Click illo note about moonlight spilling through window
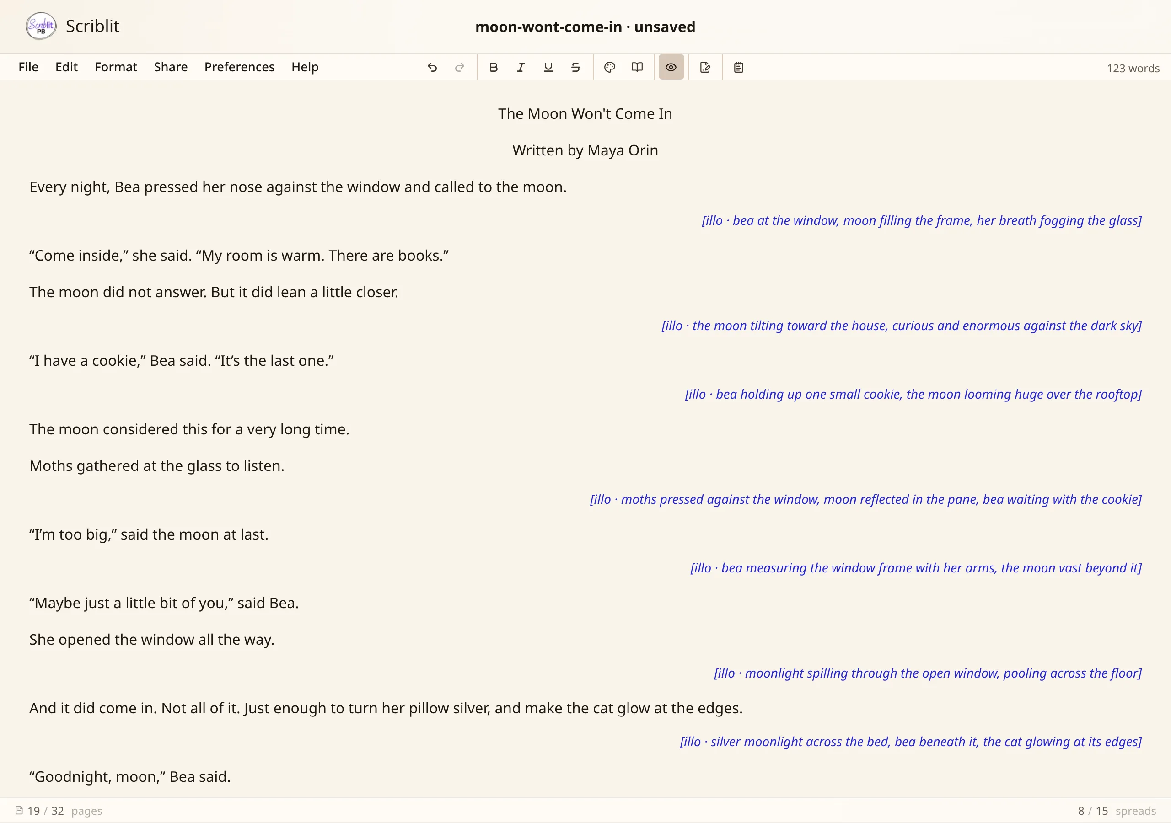This screenshot has height=823, width=1171. (x=928, y=673)
